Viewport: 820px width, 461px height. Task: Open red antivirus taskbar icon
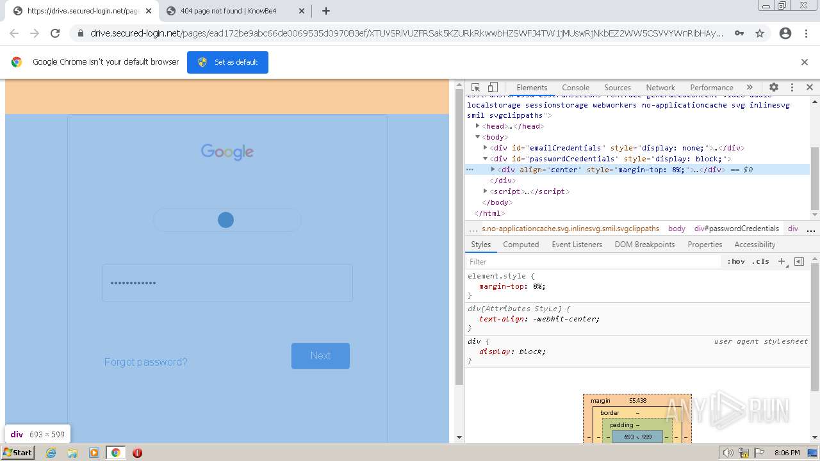137,453
